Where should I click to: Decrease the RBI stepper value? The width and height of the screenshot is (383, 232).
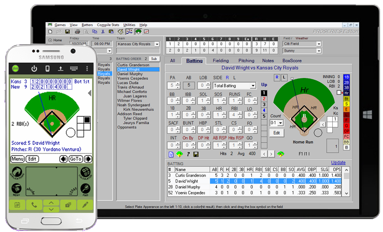coord(239,116)
